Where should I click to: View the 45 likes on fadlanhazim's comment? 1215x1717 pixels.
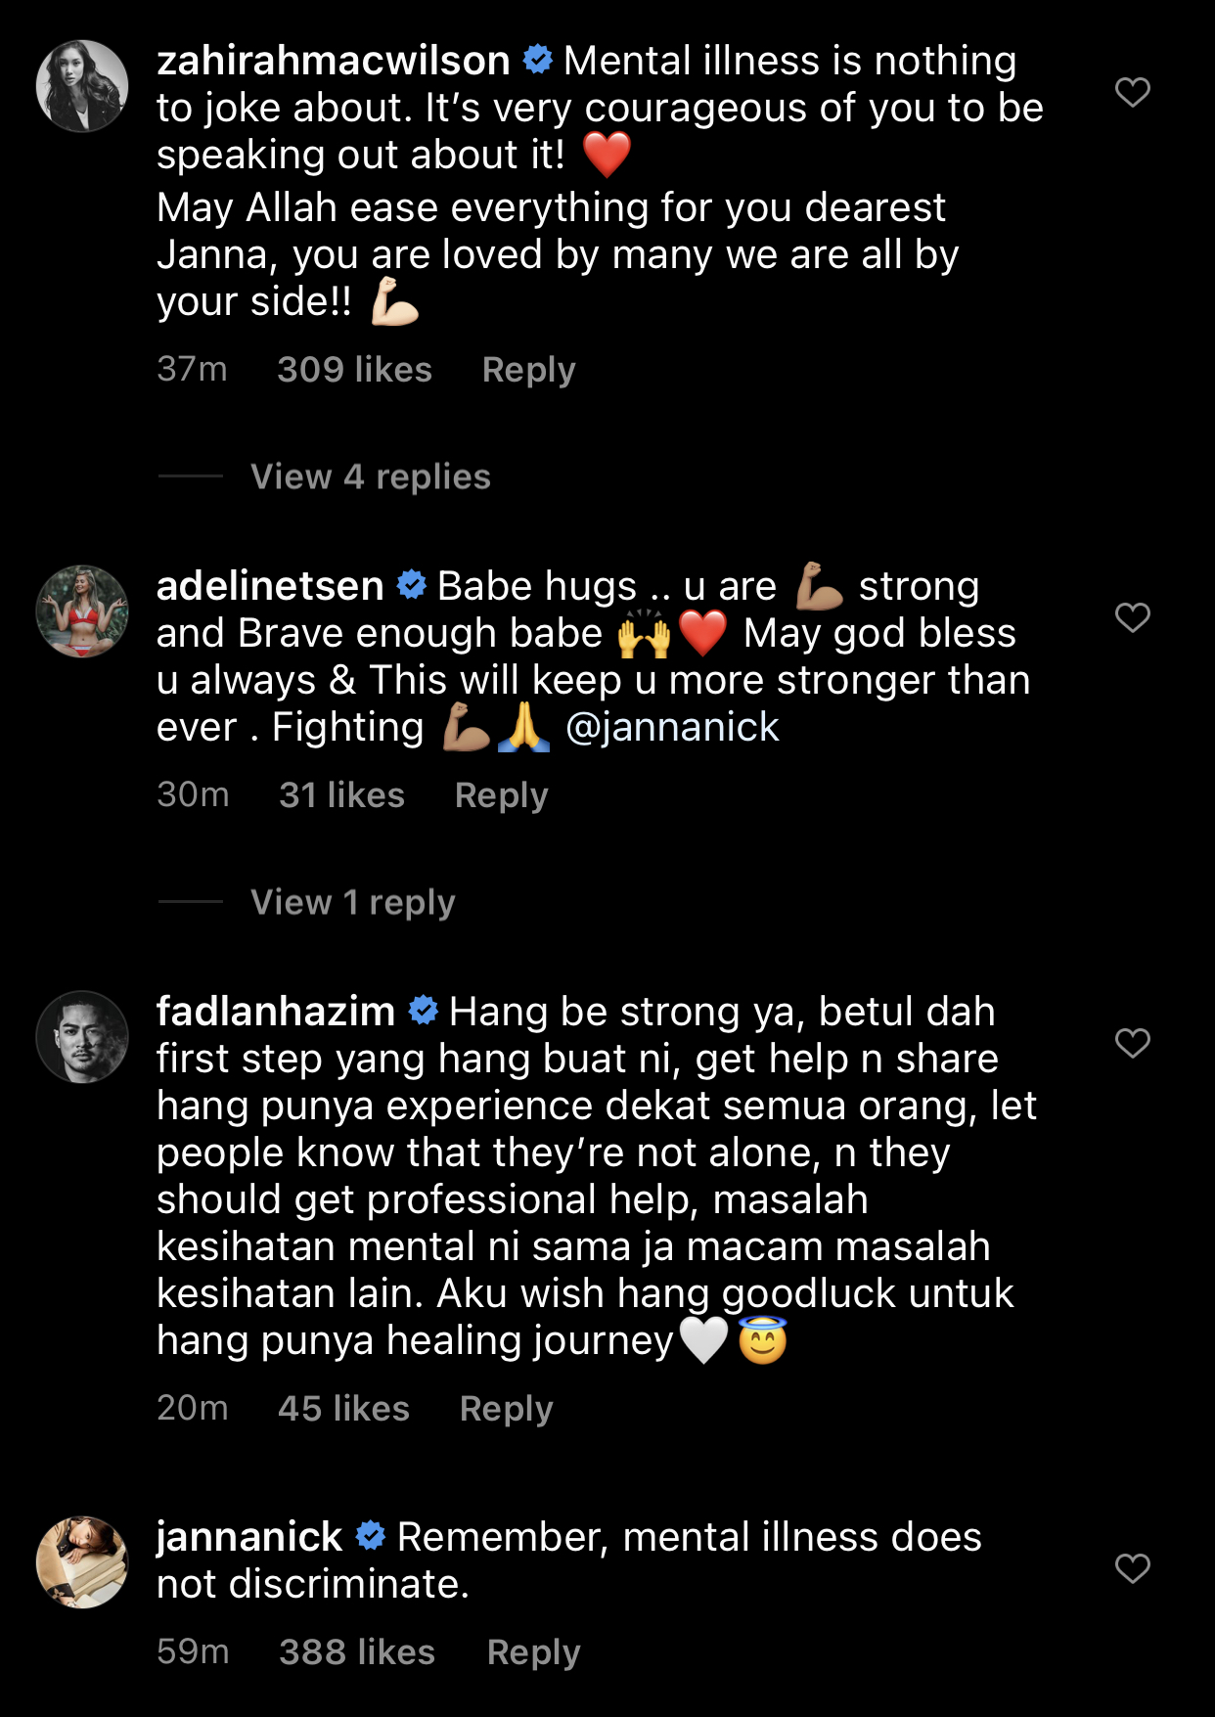click(x=343, y=1409)
